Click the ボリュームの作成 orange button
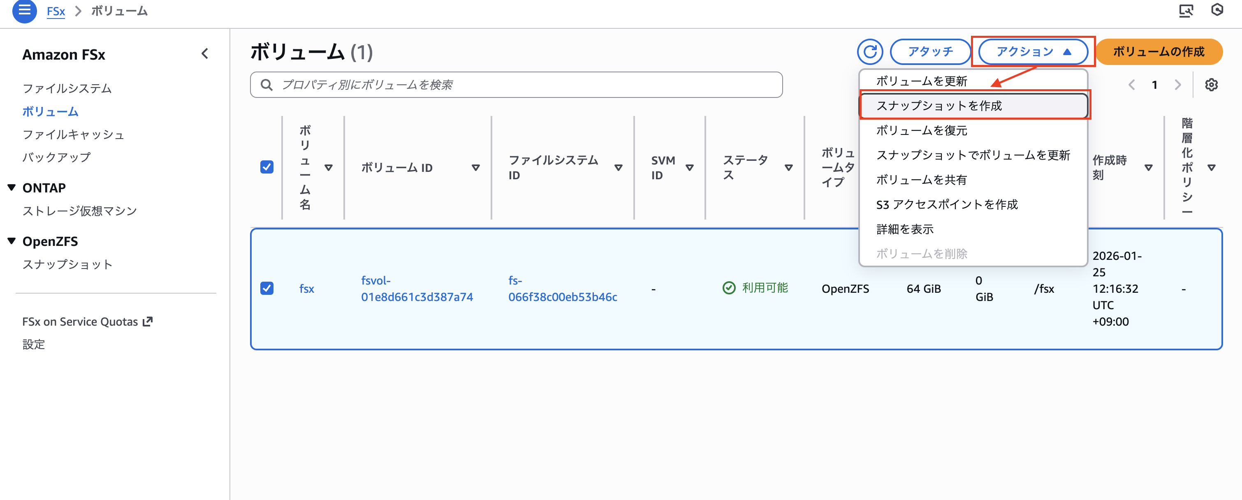Viewport: 1242px width, 500px height. point(1158,51)
